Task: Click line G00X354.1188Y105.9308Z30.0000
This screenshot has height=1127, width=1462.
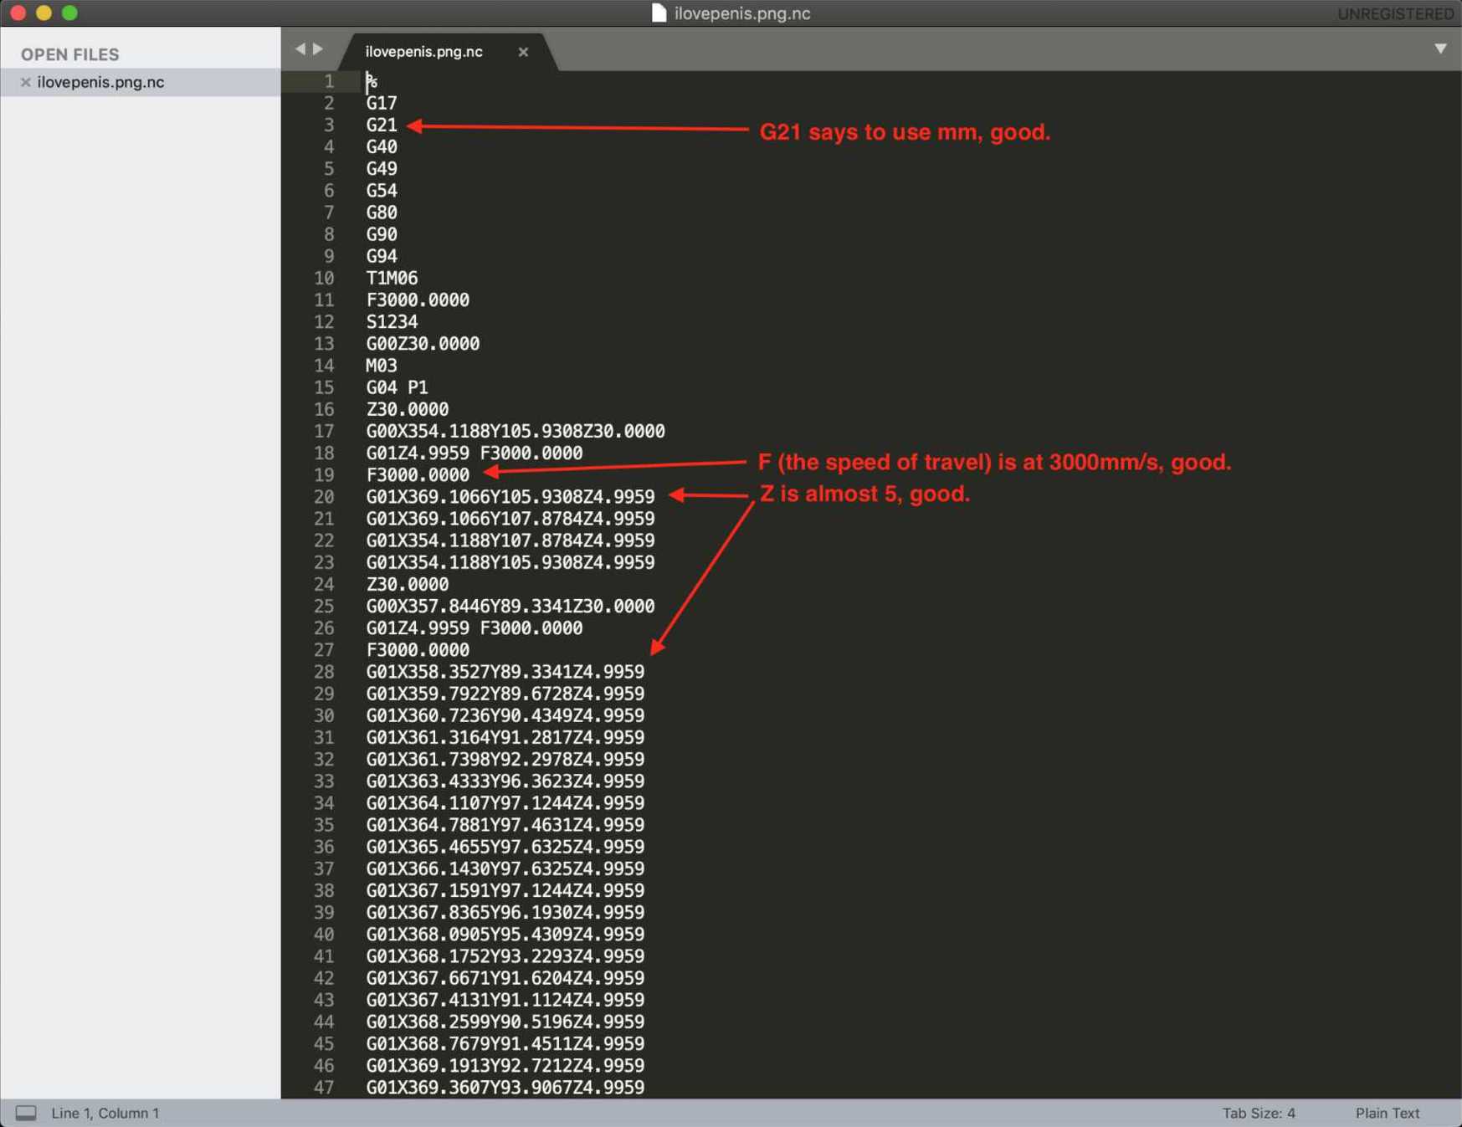Action: 516,431
